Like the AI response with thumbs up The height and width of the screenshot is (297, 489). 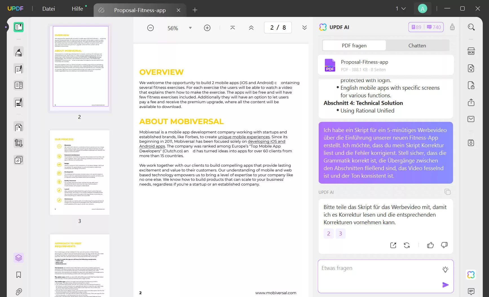(430, 245)
